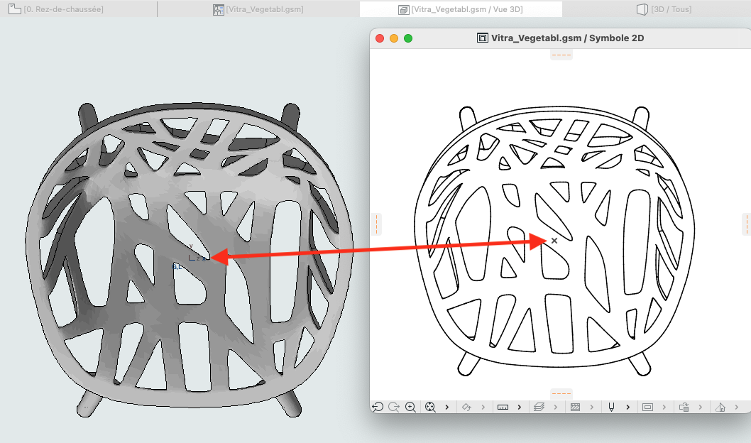Click the fit-in-window zoom icon

430,407
